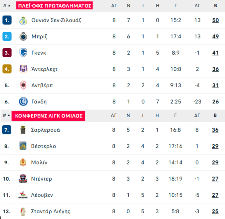Select the Charleroi striped crest
225x219 pixels.
[x=23, y=130]
